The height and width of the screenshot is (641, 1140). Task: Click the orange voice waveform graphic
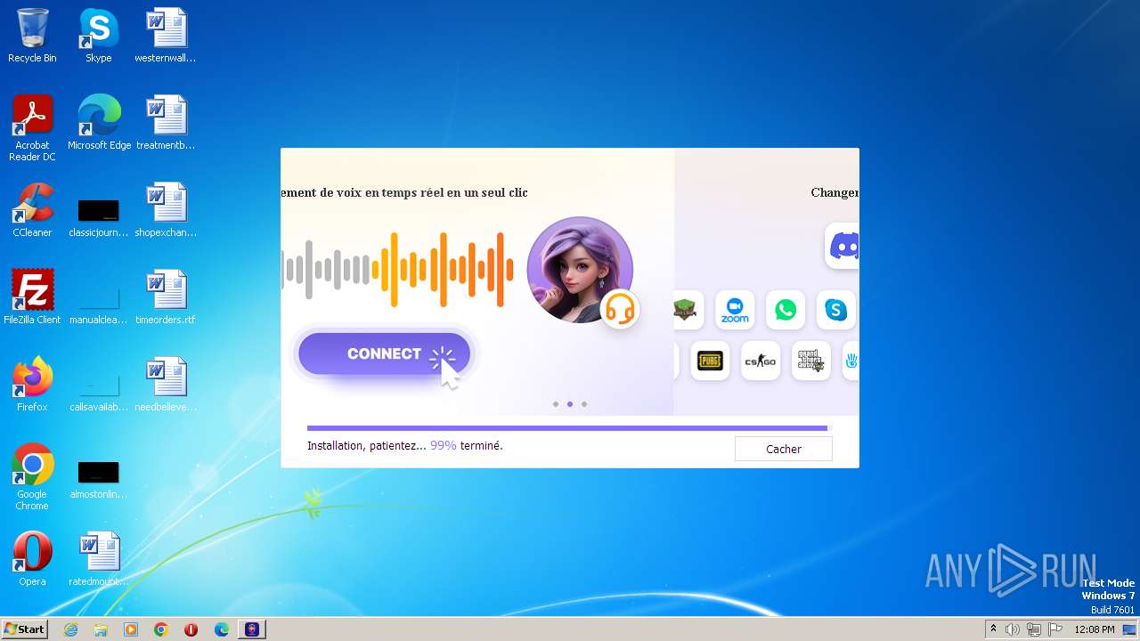point(443,269)
